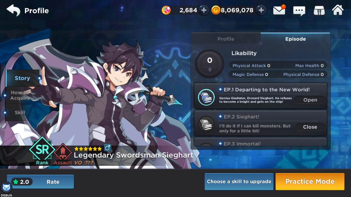The height and width of the screenshot is (197, 351).
Task: Add gold with the plus button
Action: tap(261, 10)
